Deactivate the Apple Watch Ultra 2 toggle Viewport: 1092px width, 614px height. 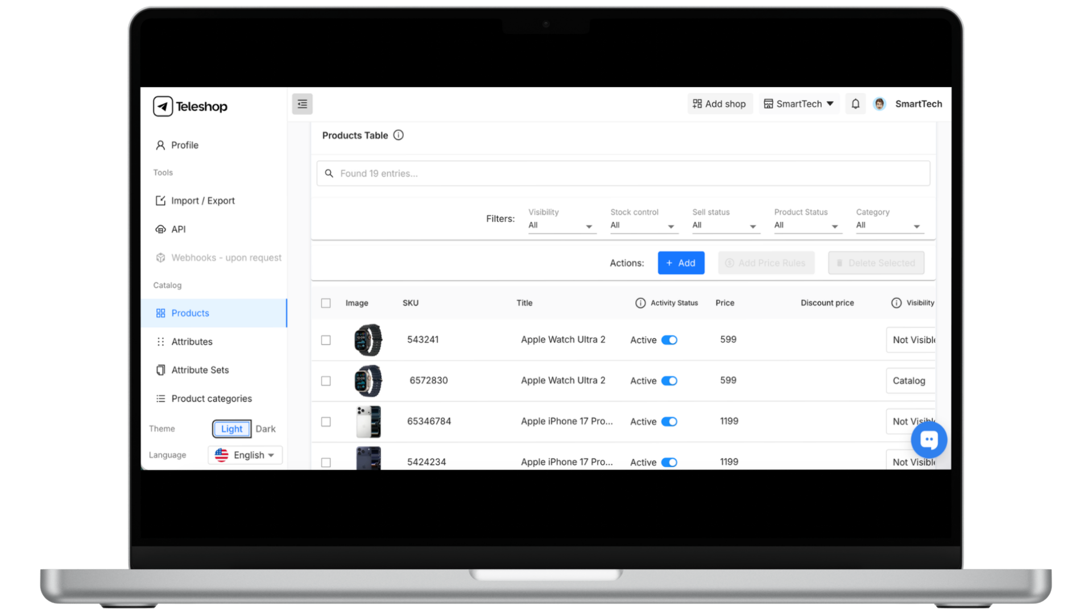[669, 339]
